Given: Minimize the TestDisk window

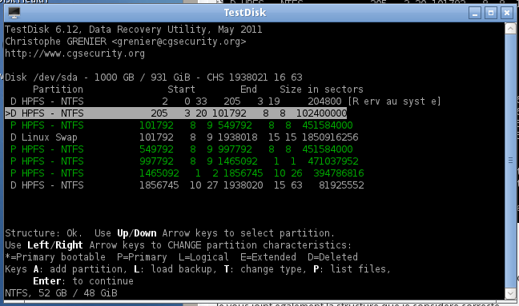Looking at the screenshot, I should pyautogui.click(x=475, y=14).
